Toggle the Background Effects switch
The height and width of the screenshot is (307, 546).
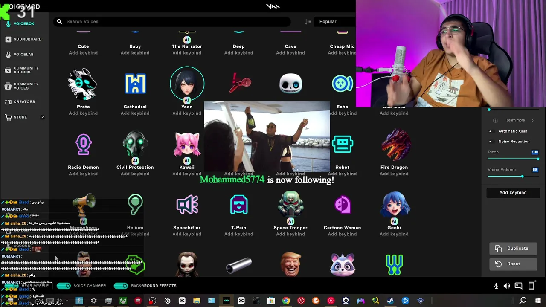121,286
